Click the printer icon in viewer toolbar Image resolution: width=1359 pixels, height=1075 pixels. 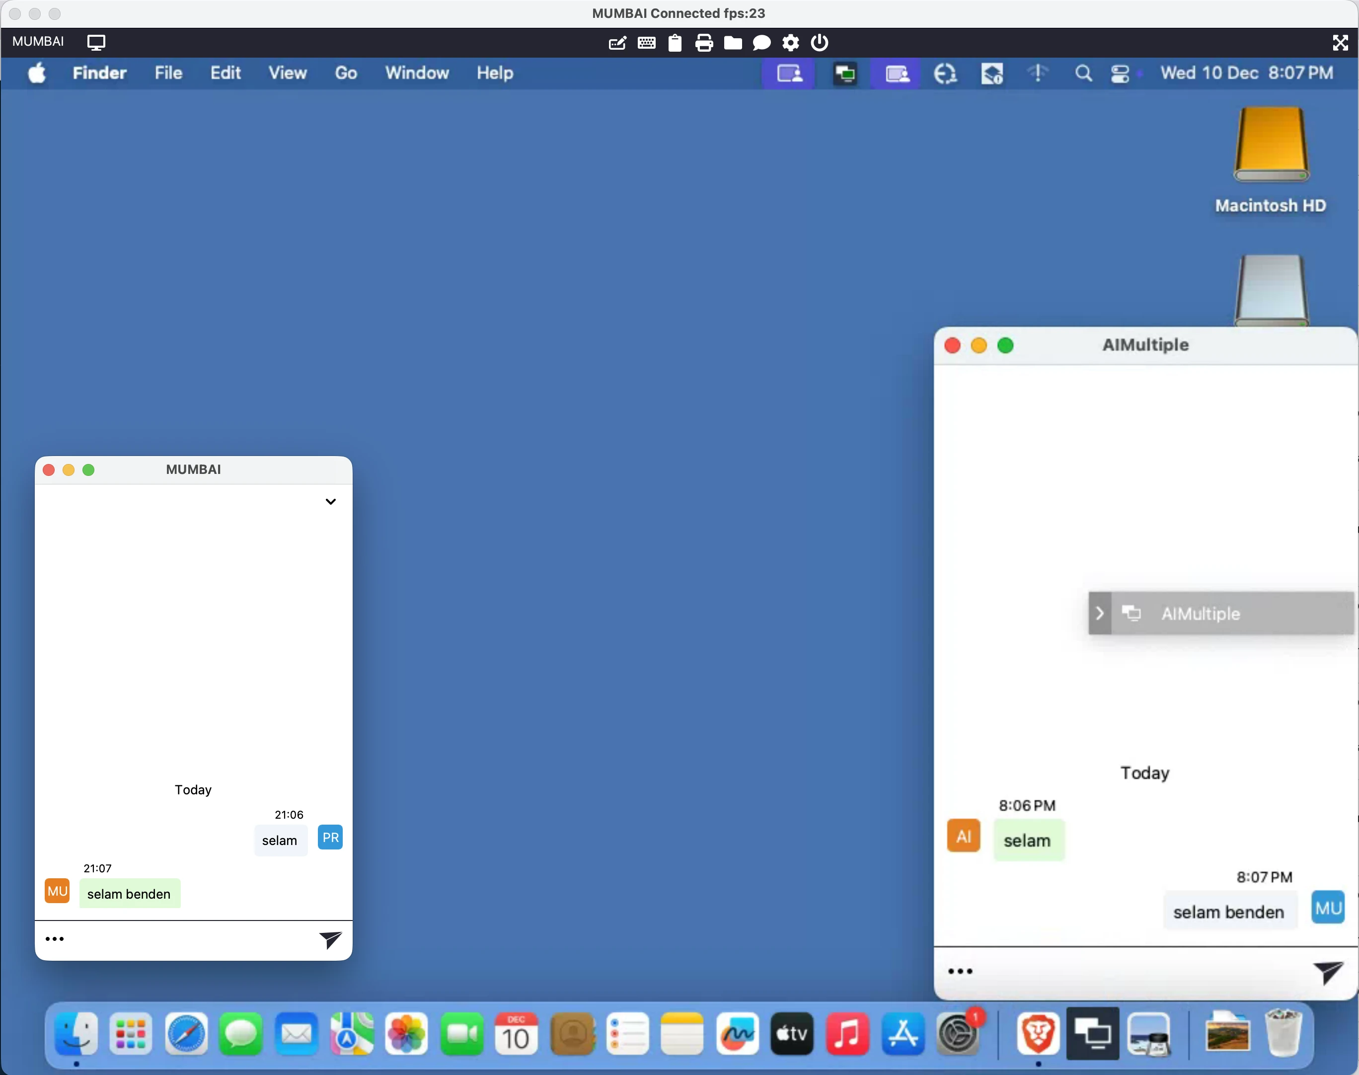(x=703, y=43)
